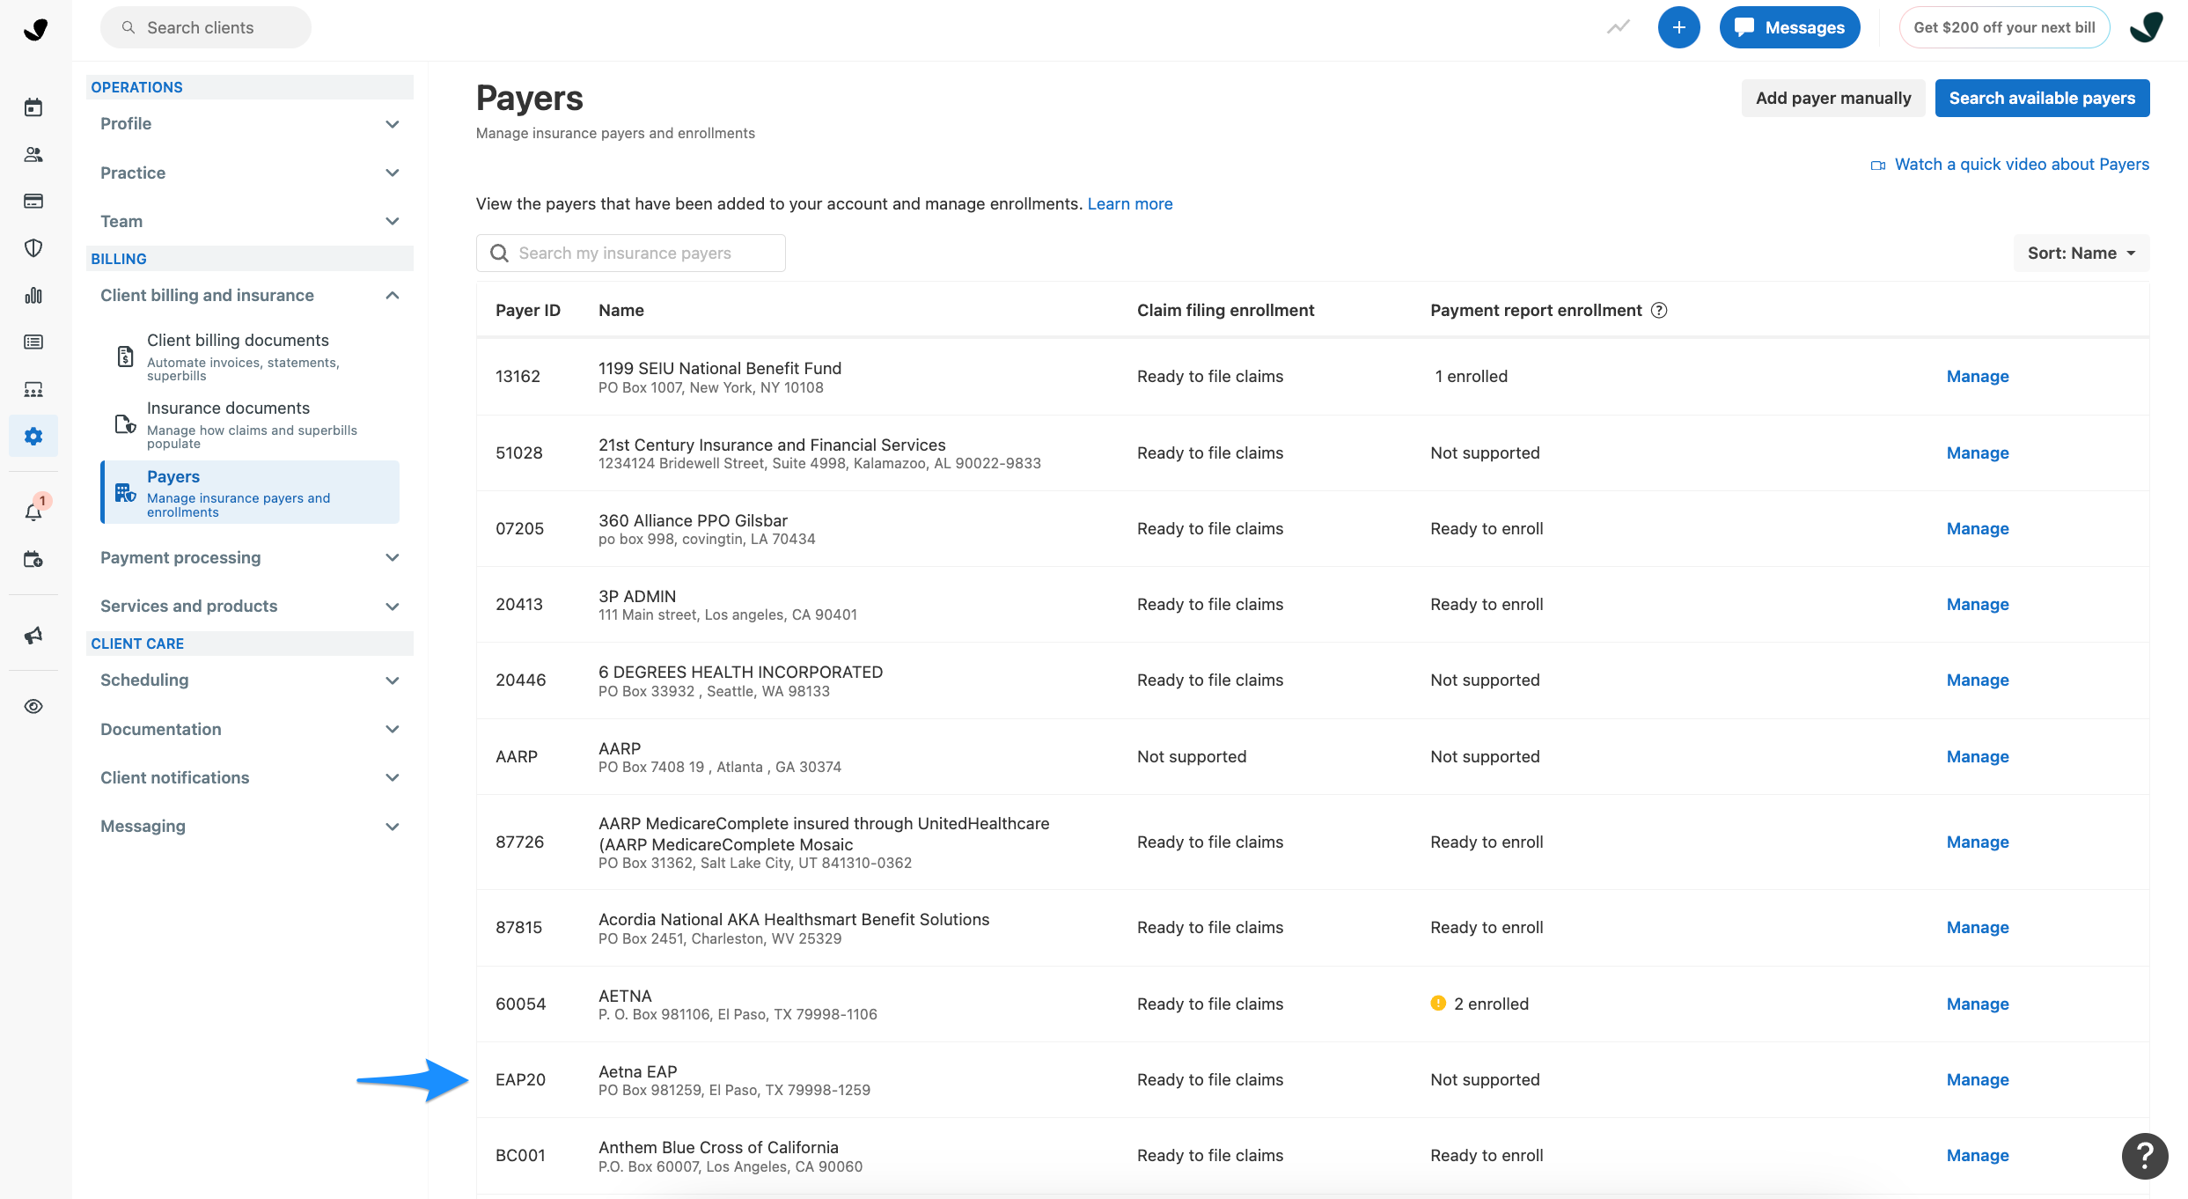The width and height of the screenshot is (2188, 1199).
Task: Click the Client billing documents icon
Action: tap(125, 357)
